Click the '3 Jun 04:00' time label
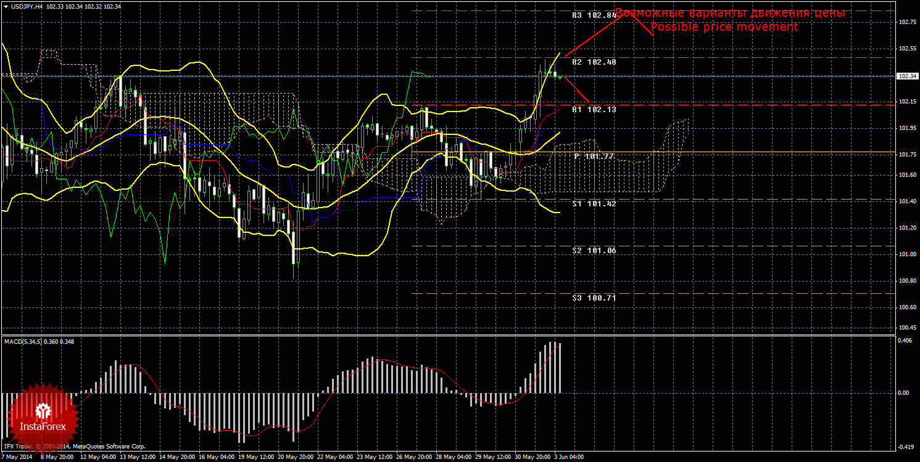 [569, 458]
